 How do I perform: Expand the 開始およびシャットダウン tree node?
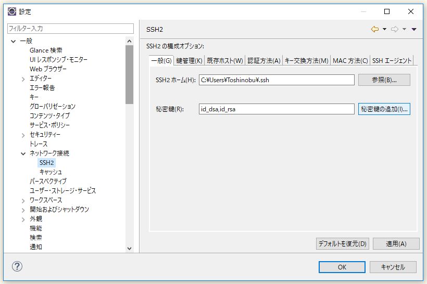[x=23, y=210]
